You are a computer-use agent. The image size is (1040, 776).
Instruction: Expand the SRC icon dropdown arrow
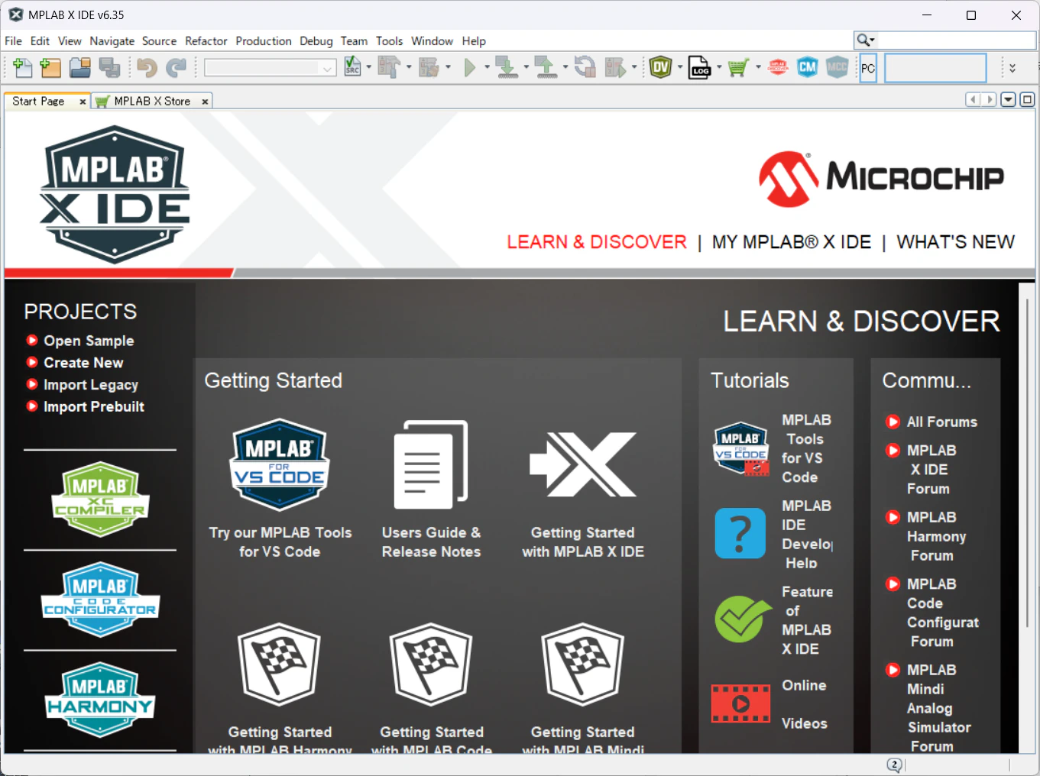tap(369, 67)
